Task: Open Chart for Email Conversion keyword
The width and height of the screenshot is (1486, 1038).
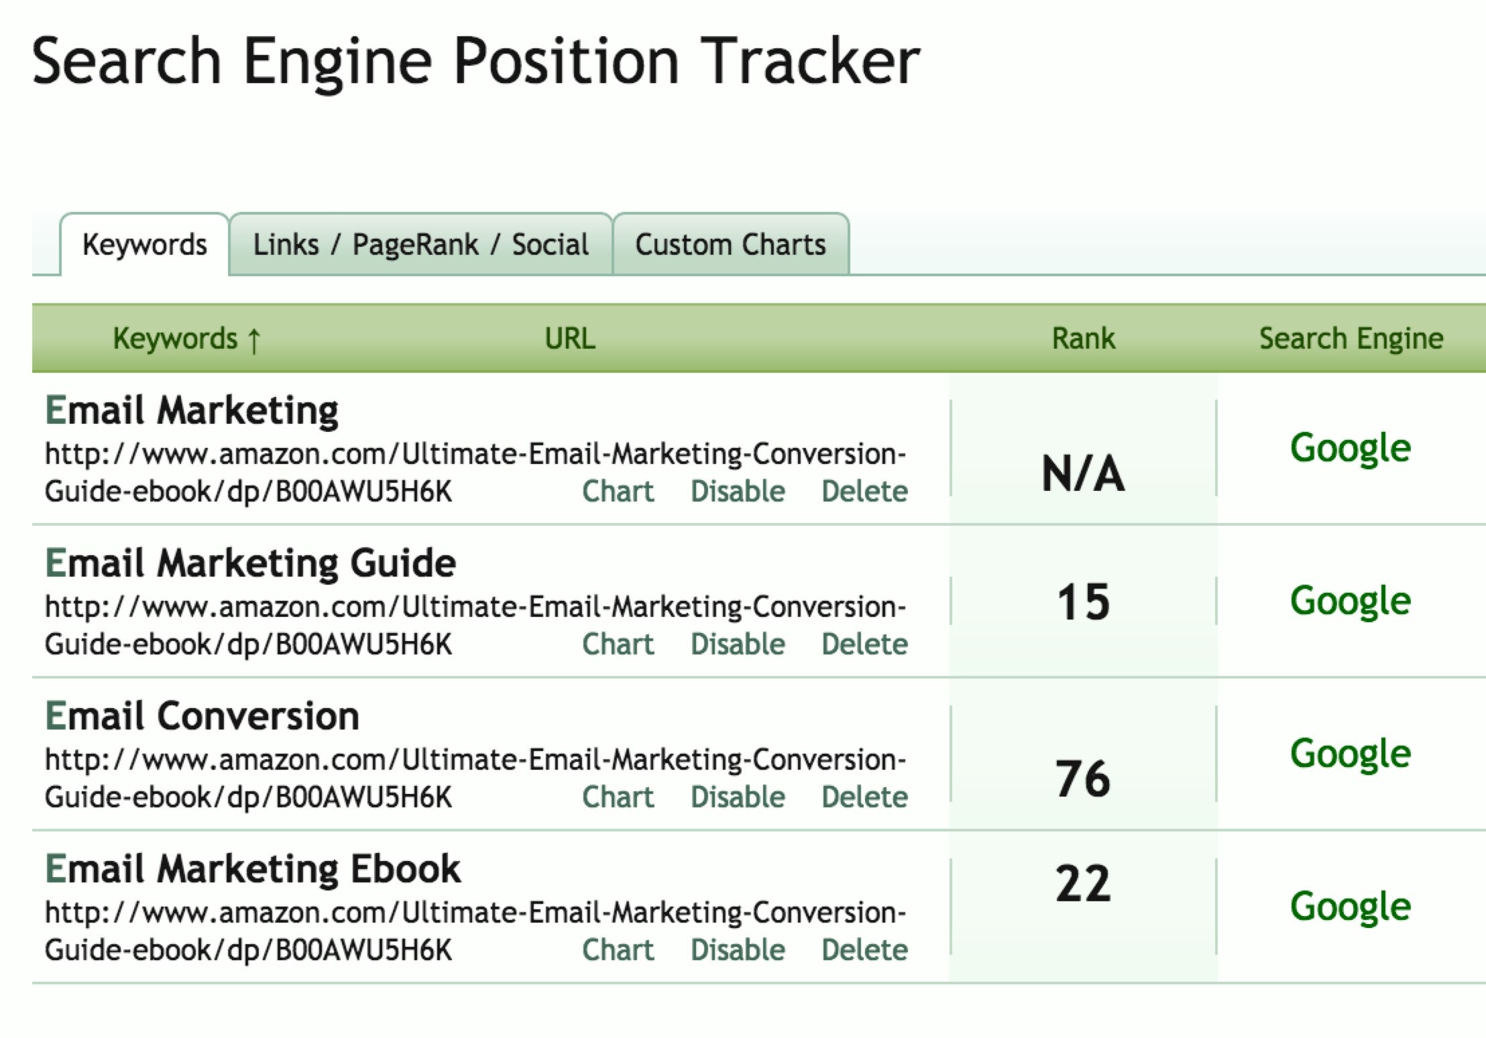Action: [618, 797]
